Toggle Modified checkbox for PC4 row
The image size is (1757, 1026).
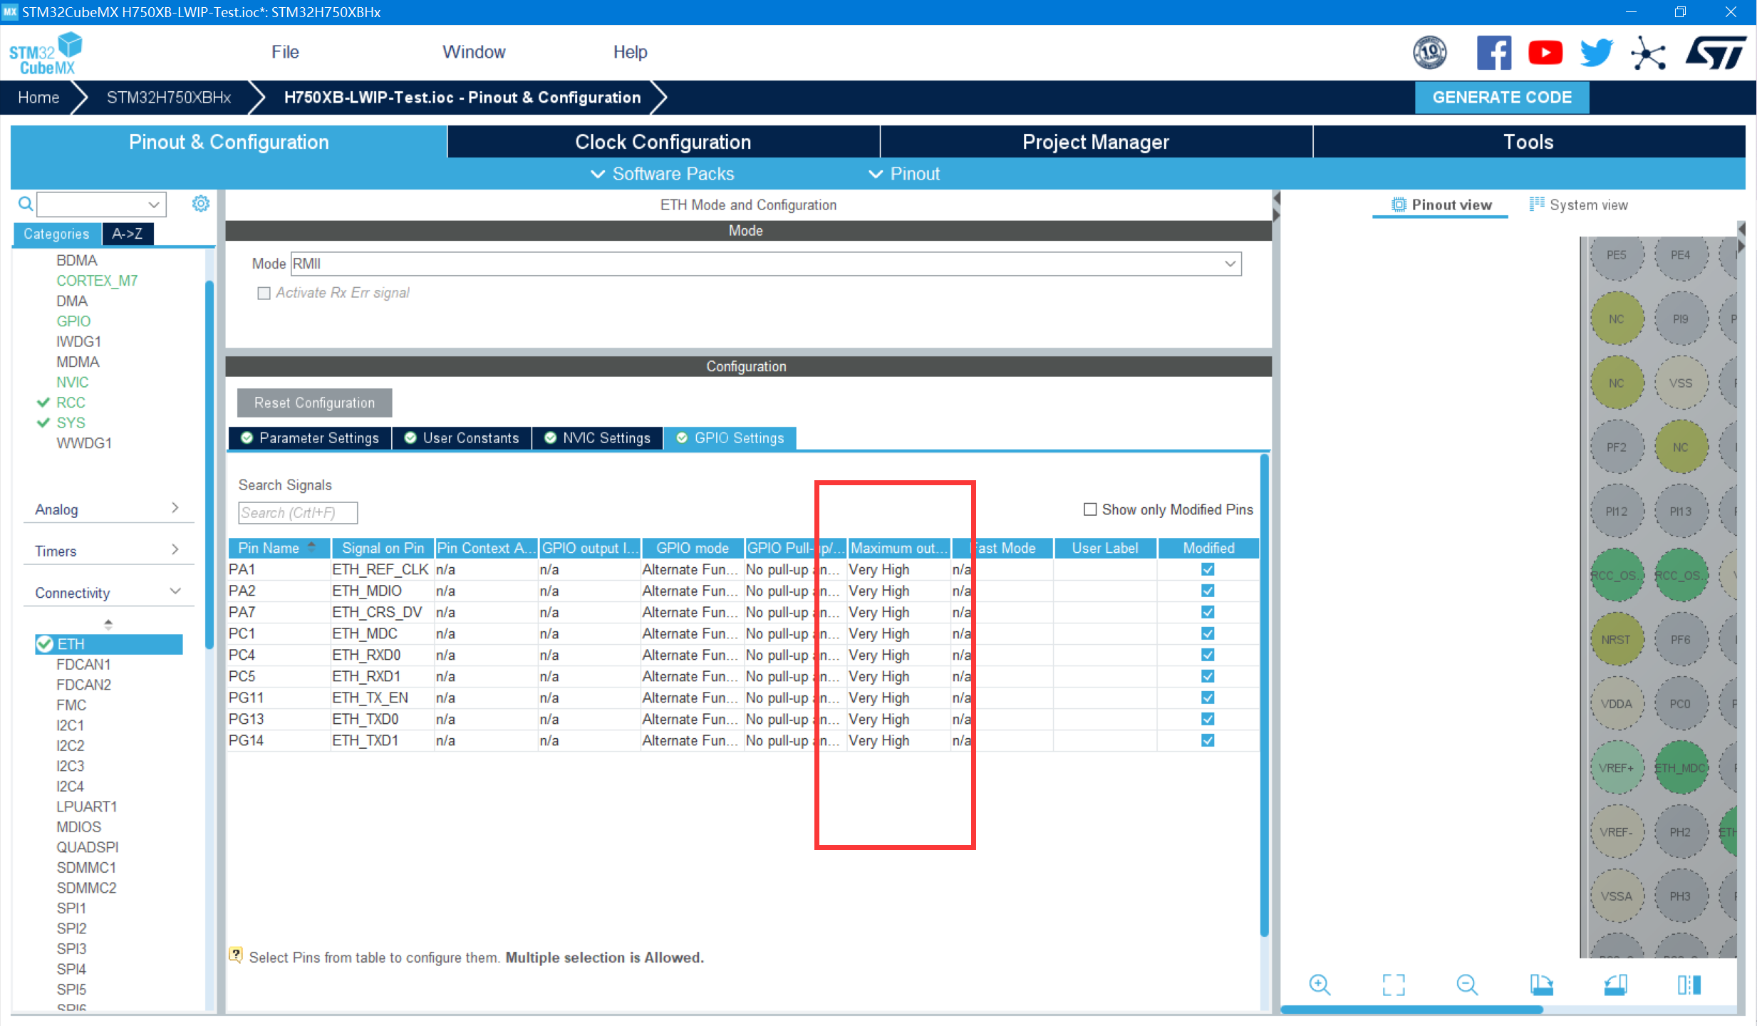[x=1208, y=655]
